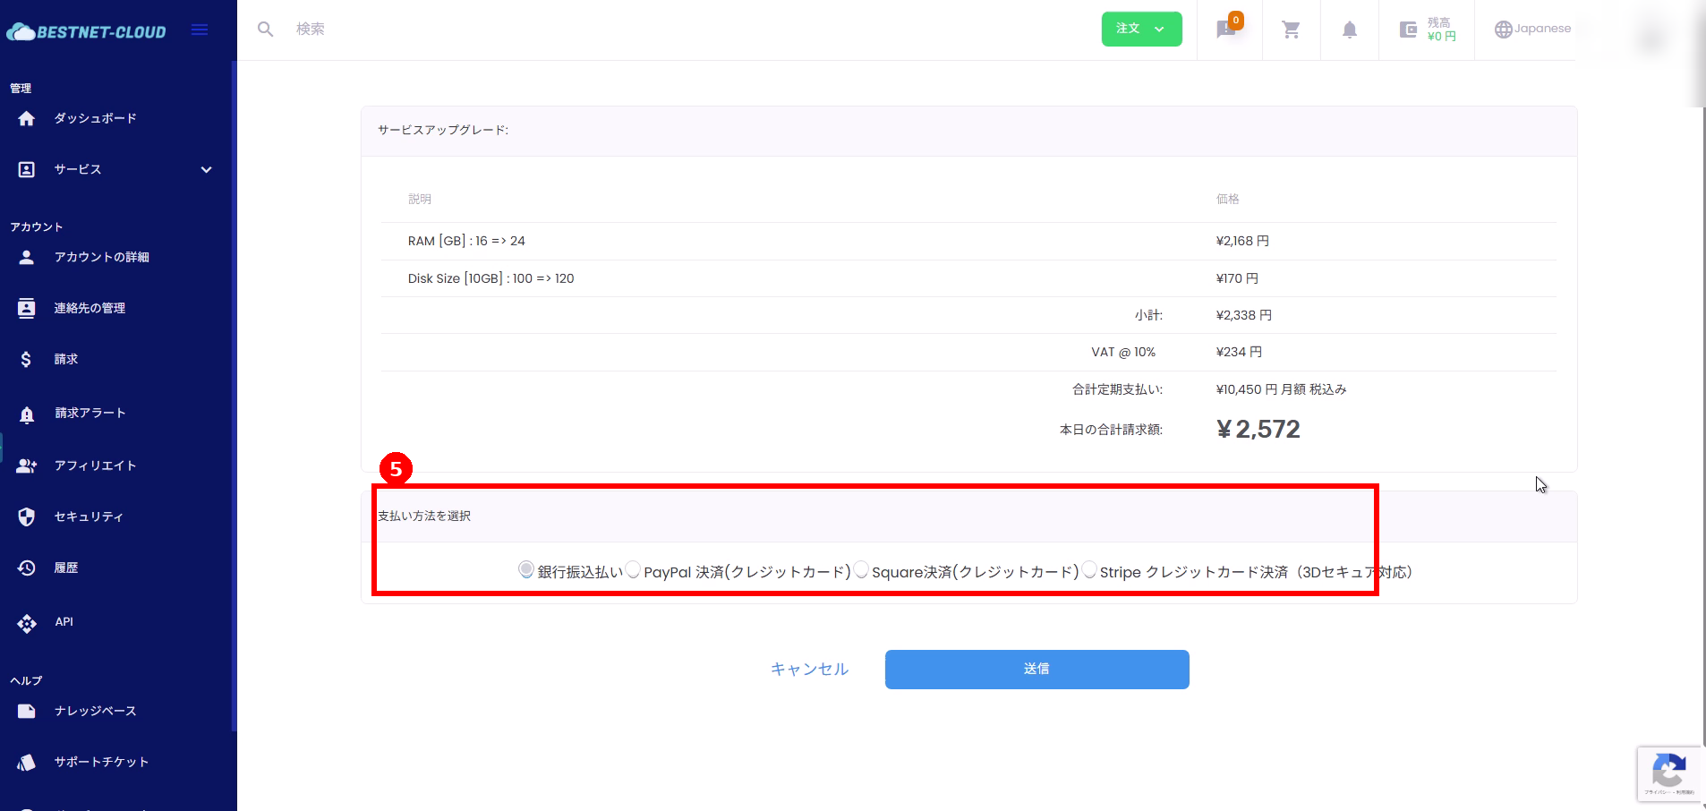1706x811 pixels.
Task: Click the search magnifier icon
Action: point(265,30)
